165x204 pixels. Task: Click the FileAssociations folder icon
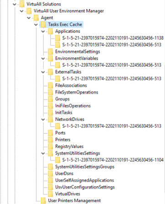pyautogui.click(x=51, y=85)
